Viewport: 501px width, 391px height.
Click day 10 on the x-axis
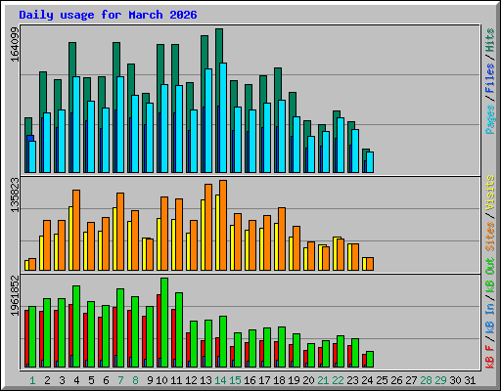coord(161,380)
